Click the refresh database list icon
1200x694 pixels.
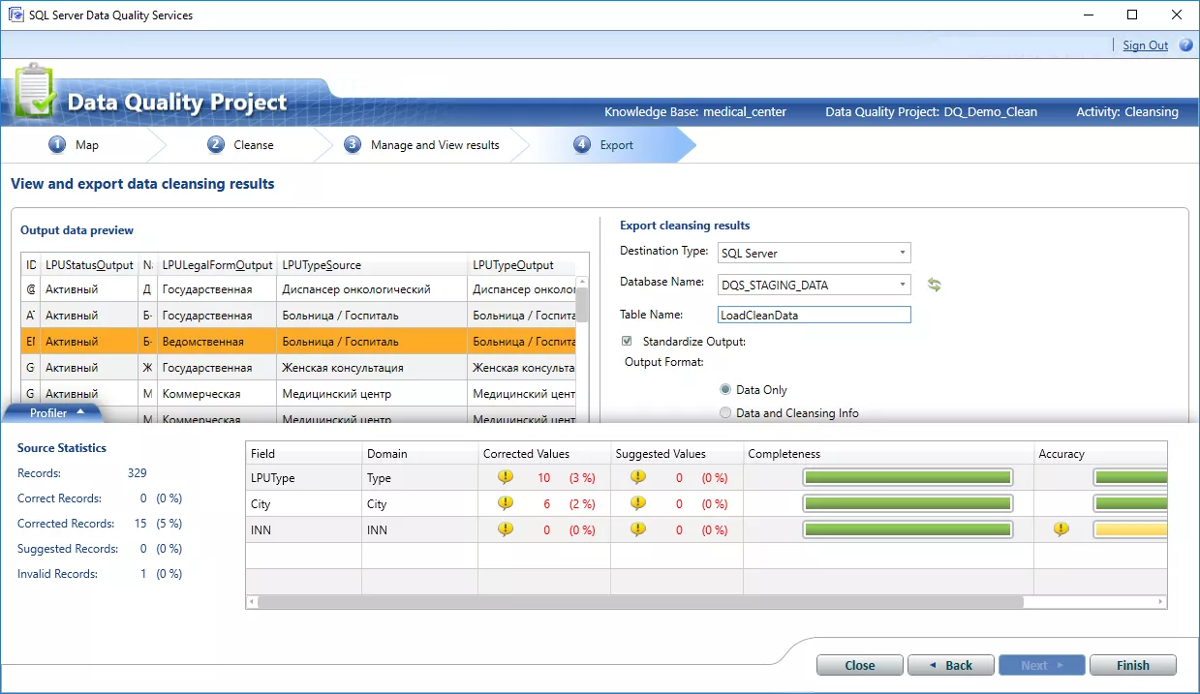934,285
